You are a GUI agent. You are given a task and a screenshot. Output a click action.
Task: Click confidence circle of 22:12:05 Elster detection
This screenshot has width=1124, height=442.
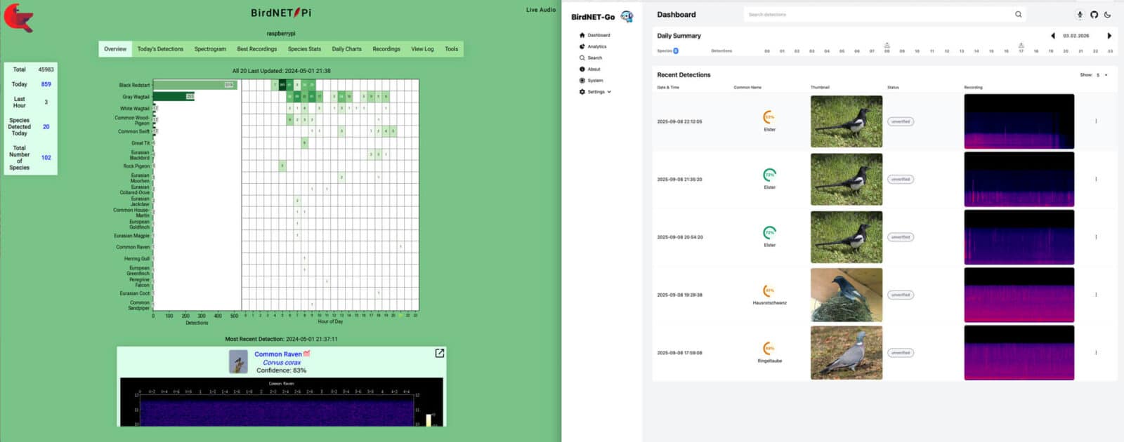[769, 117]
